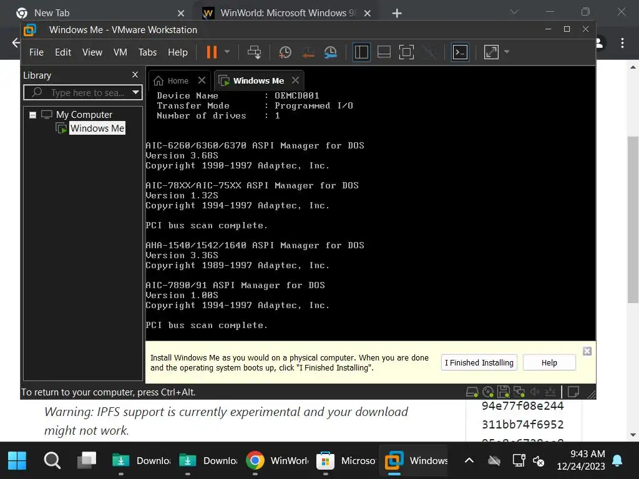Revert to snapshot toolbar icon

click(308, 52)
